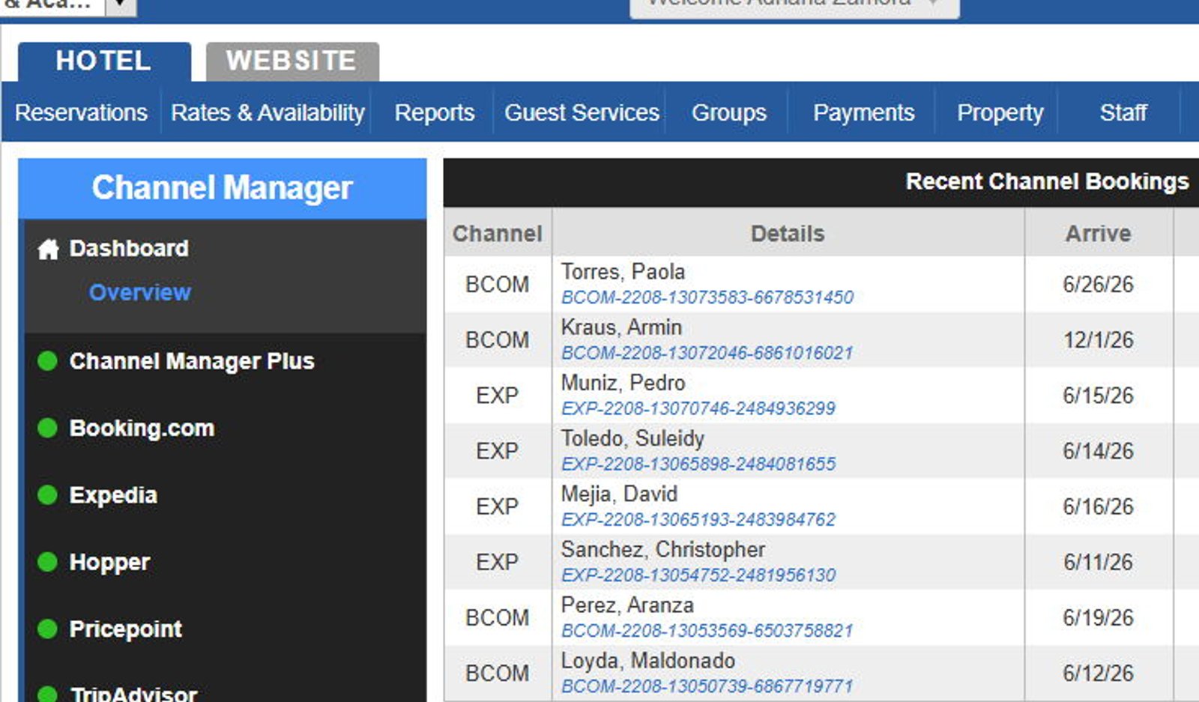Click arrival date 6/15/26
1199x702 pixels.
(1098, 396)
